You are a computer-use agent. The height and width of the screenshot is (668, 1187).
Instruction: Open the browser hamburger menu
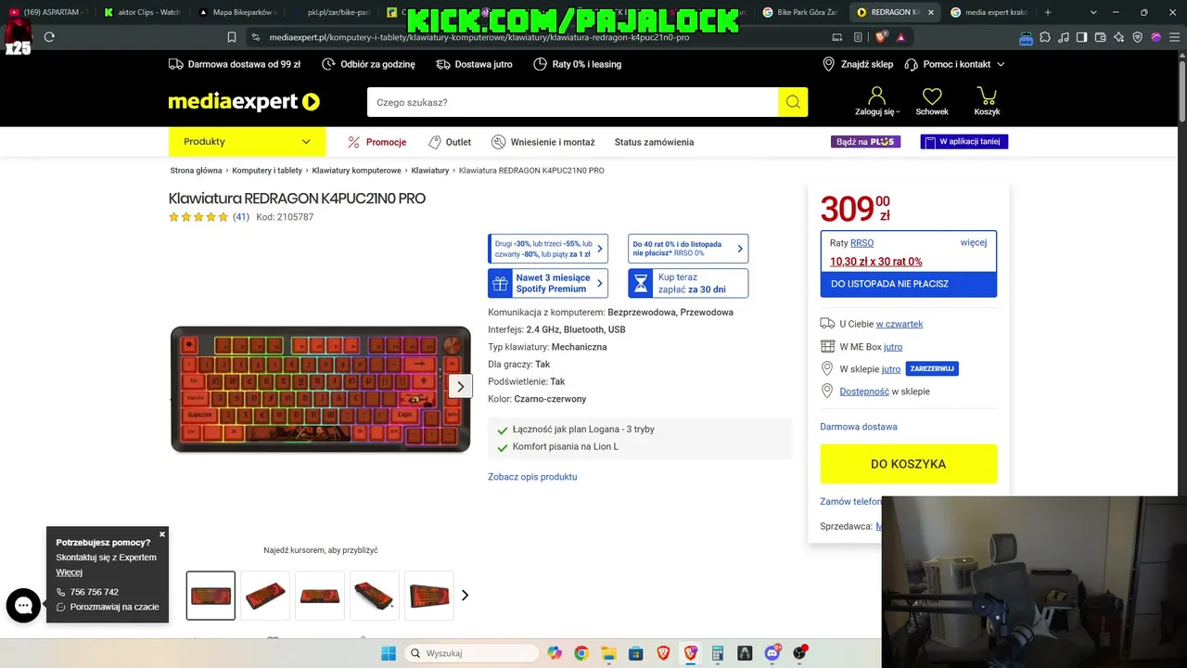tap(1174, 37)
